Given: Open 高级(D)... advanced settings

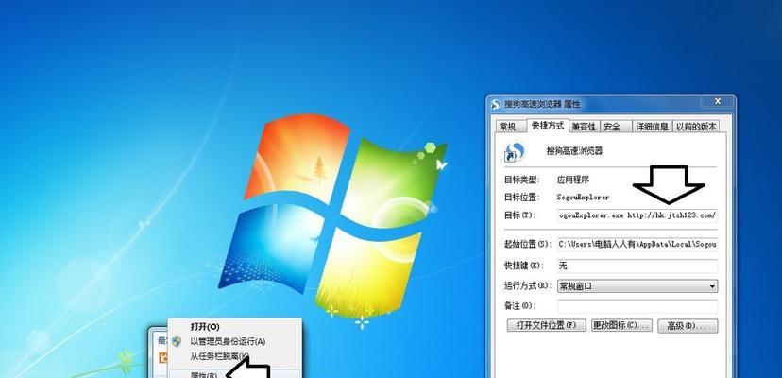Looking at the screenshot, I should [x=688, y=326].
